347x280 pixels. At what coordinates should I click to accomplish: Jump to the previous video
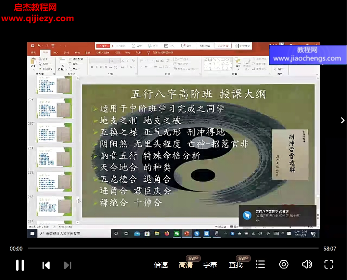click(46, 265)
